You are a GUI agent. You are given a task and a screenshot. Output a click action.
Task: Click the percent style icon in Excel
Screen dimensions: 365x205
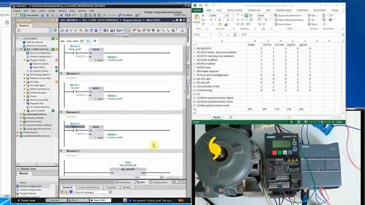coord(266,20)
